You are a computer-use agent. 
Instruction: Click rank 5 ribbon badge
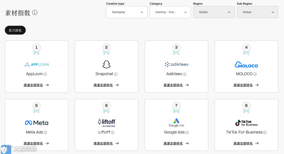[x=36, y=108]
